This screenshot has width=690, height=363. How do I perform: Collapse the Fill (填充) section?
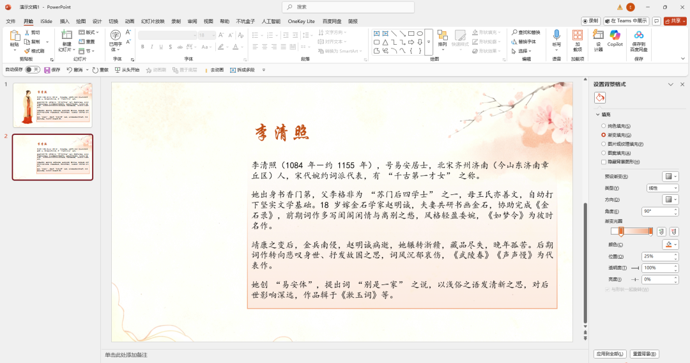[x=597, y=114]
